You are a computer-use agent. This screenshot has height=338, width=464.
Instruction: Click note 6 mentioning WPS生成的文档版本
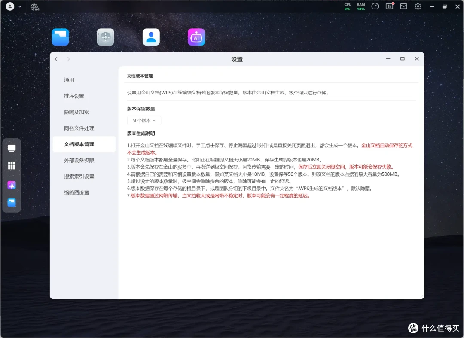tap(250, 189)
